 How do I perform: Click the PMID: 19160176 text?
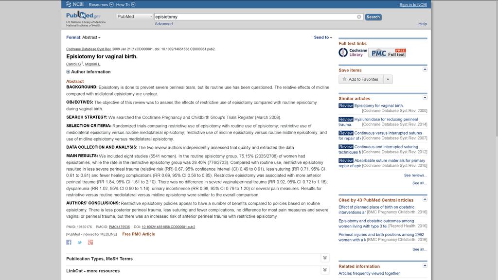click(79, 227)
